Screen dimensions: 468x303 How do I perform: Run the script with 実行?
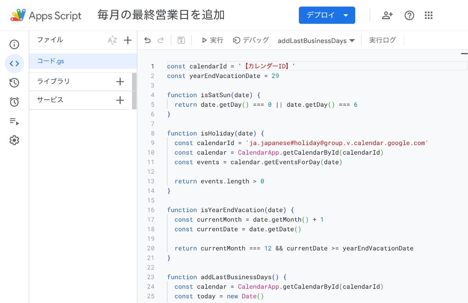click(212, 40)
